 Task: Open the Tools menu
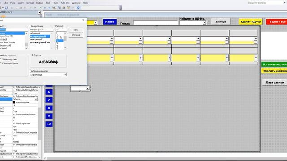pyautogui.click(x=55, y=3)
